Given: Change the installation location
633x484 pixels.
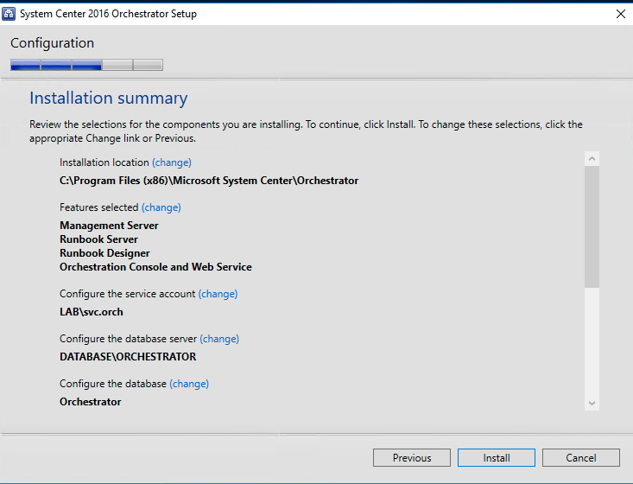Looking at the screenshot, I should pos(172,162).
